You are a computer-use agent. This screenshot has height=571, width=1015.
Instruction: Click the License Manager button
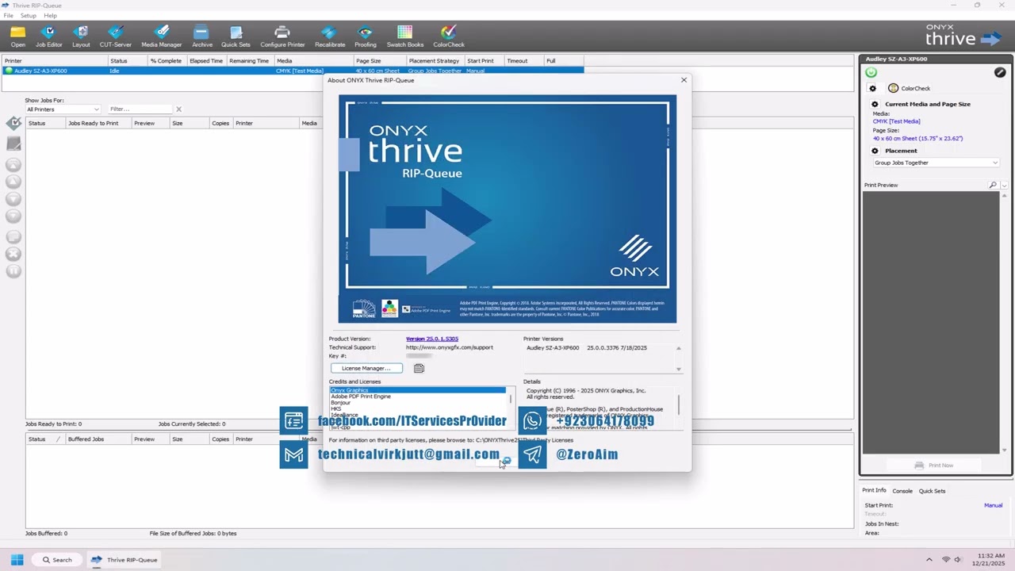(x=366, y=368)
